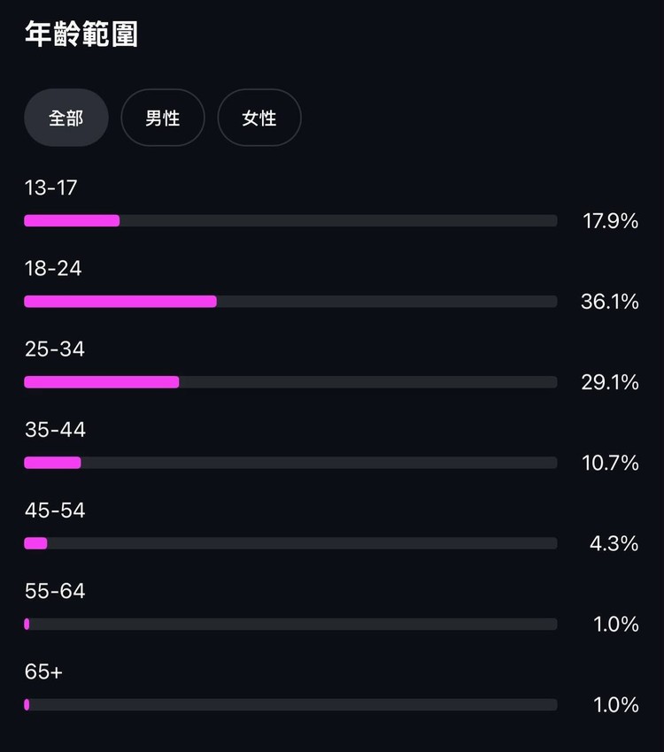Tap the 25-34 age label
This screenshot has width=664, height=752.
click(x=55, y=349)
